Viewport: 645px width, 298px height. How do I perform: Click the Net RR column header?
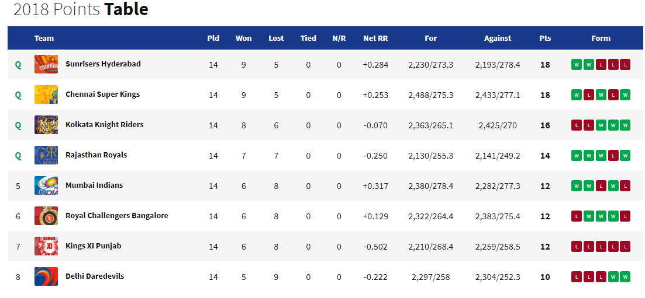point(375,38)
